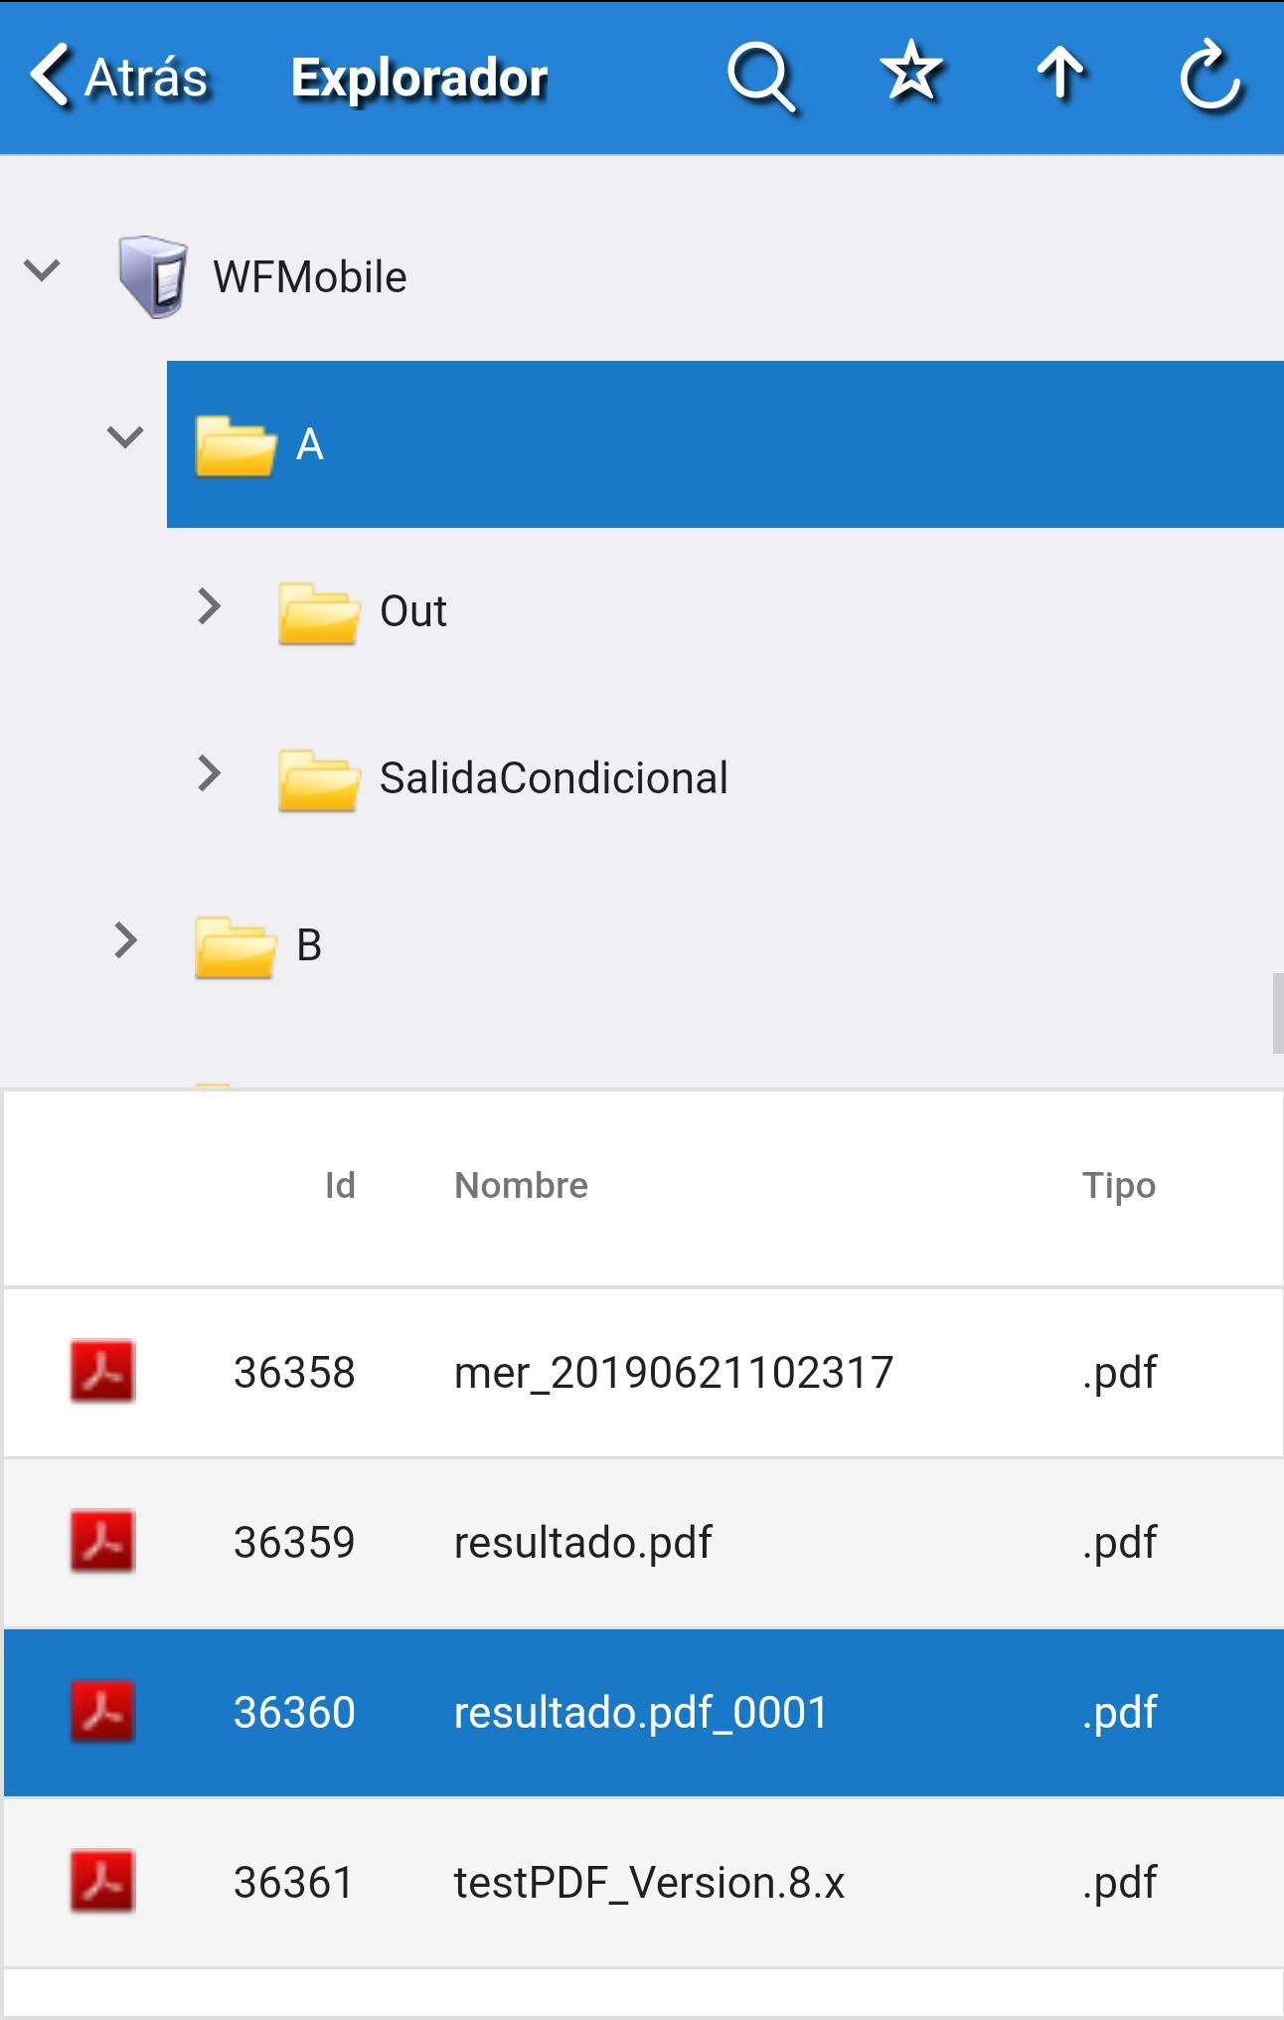Click folder A icon
This screenshot has width=1284, height=2020.
pos(235,446)
